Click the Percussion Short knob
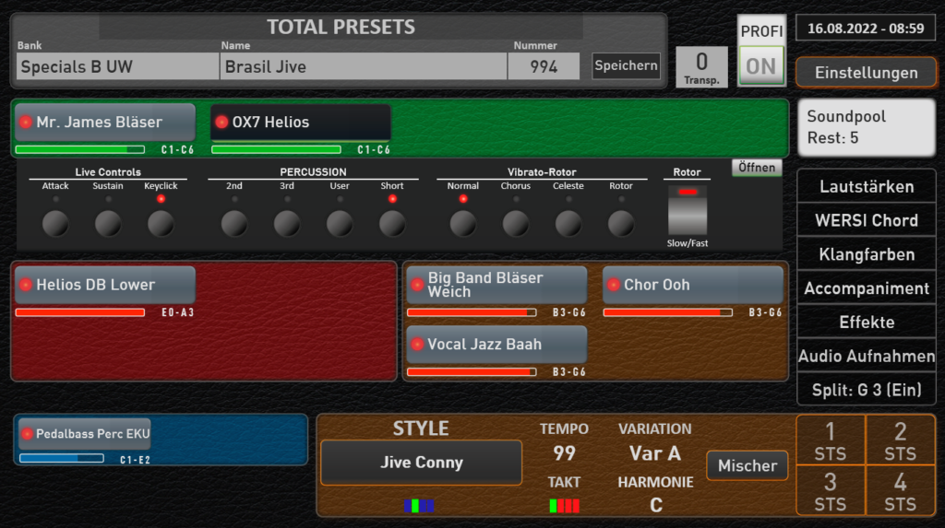Screen dimensions: 945x528 coord(392,224)
